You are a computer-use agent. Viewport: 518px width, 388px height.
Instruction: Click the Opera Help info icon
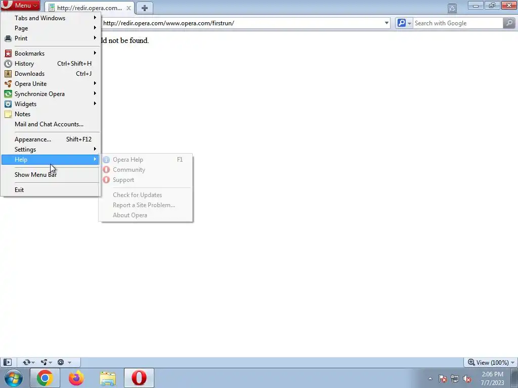(106, 160)
